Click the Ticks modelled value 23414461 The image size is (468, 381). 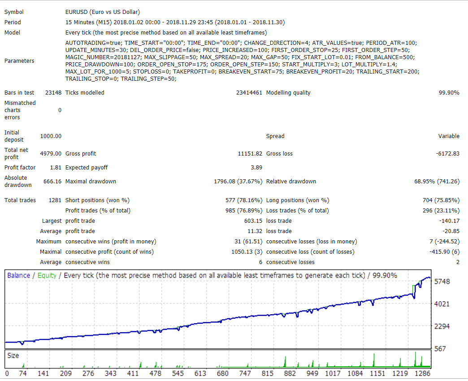tap(249, 93)
